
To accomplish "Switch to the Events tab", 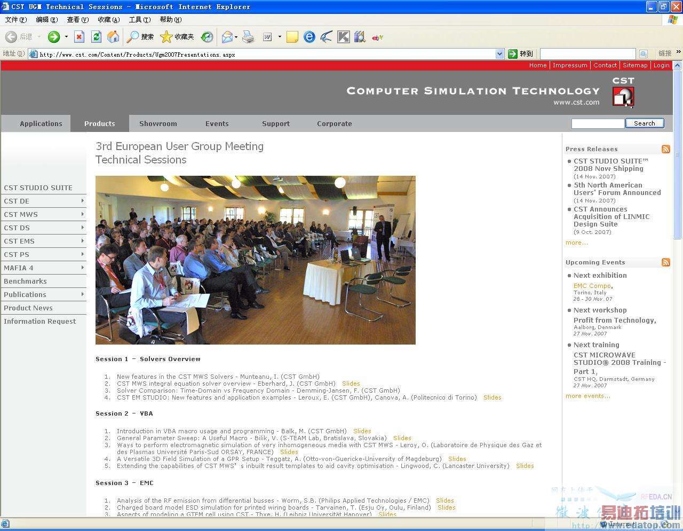I will [x=217, y=123].
